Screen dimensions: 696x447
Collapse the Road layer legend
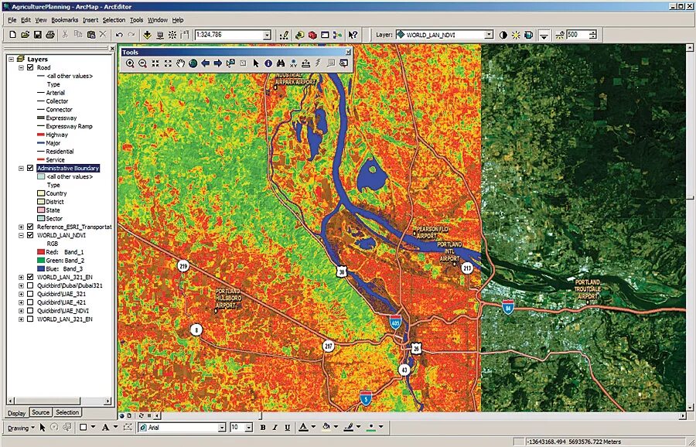(x=21, y=67)
